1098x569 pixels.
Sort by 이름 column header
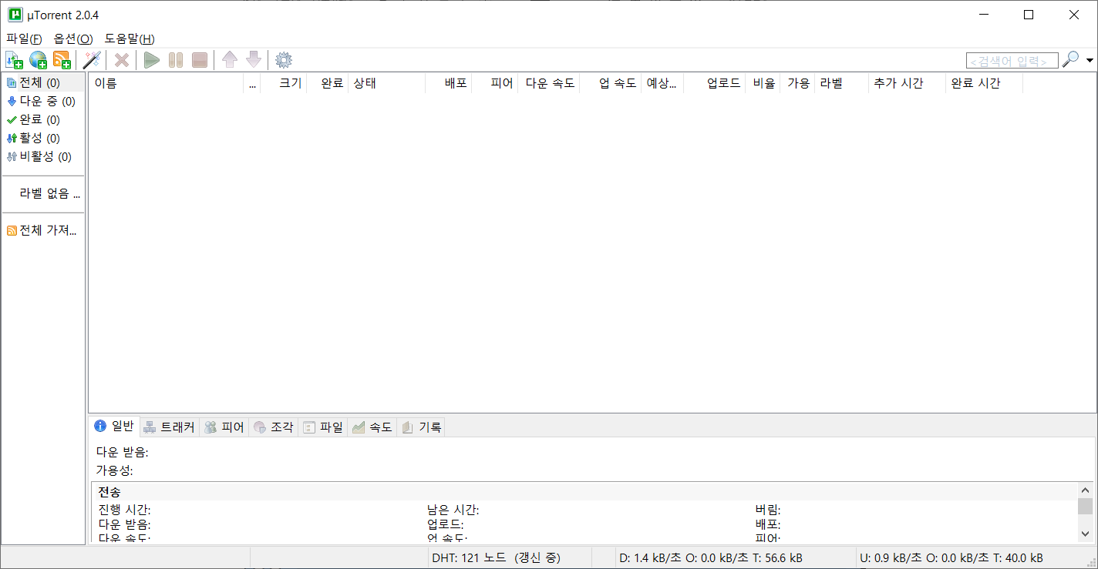click(x=166, y=83)
